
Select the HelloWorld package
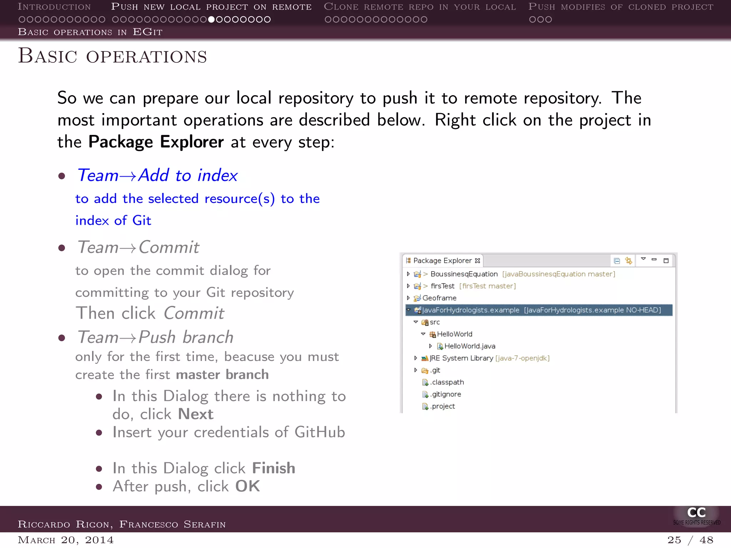[x=454, y=334]
